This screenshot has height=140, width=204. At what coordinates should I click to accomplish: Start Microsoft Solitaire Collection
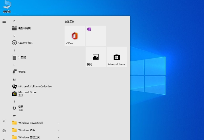[x=35, y=86]
